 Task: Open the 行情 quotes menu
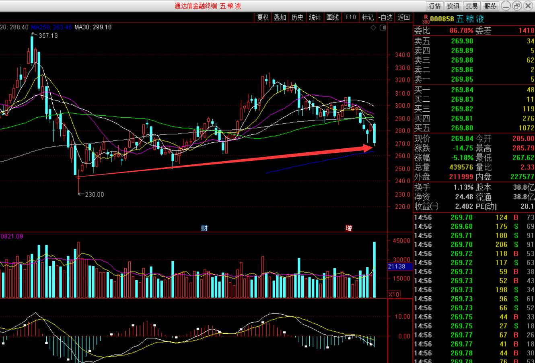(435, 6)
